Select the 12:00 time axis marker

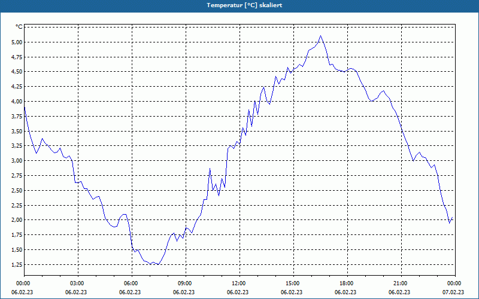point(238,283)
